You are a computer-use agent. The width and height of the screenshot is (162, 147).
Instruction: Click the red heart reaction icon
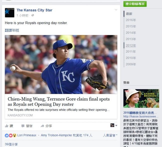coord(11,136)
